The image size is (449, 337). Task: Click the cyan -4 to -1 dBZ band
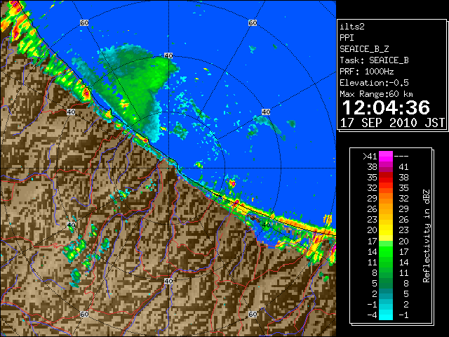pos(386,315)
